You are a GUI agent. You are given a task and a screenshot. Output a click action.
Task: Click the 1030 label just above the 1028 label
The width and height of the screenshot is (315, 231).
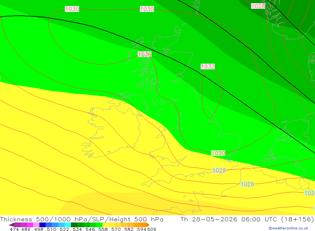(218, 153)
